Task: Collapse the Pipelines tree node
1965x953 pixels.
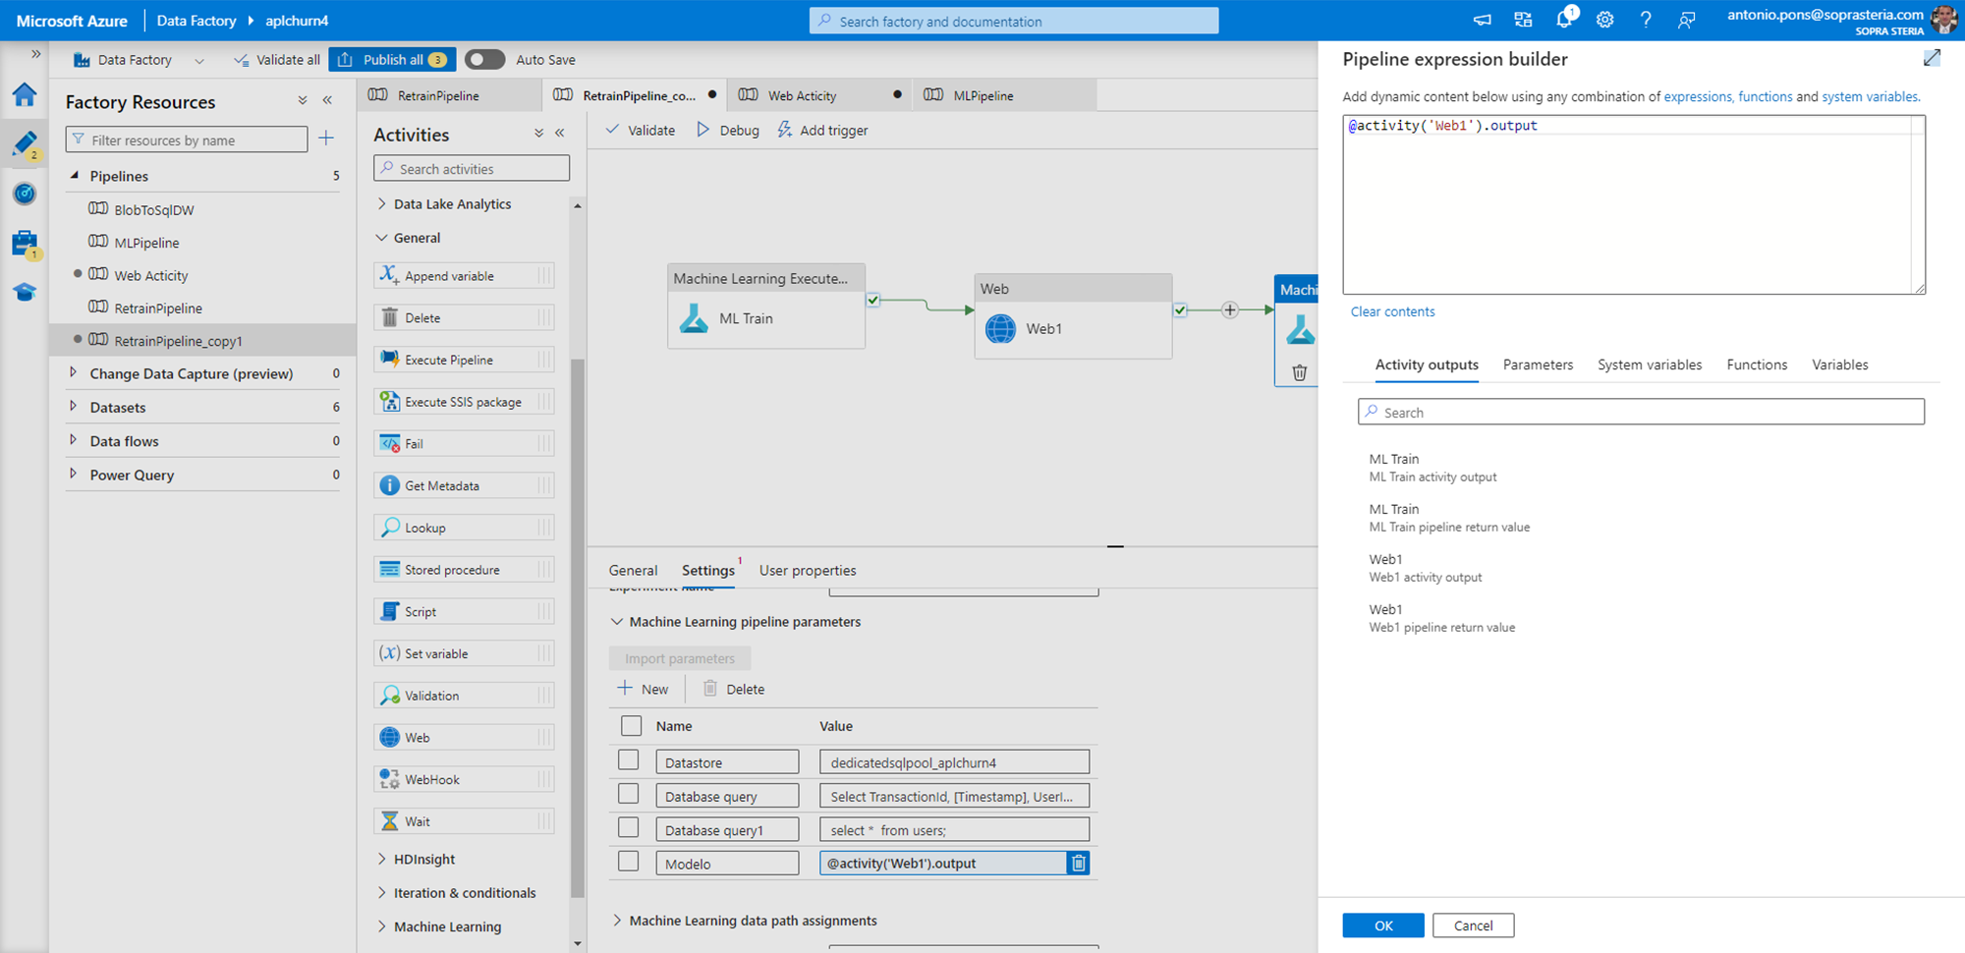Action: [x=74, y=176]
